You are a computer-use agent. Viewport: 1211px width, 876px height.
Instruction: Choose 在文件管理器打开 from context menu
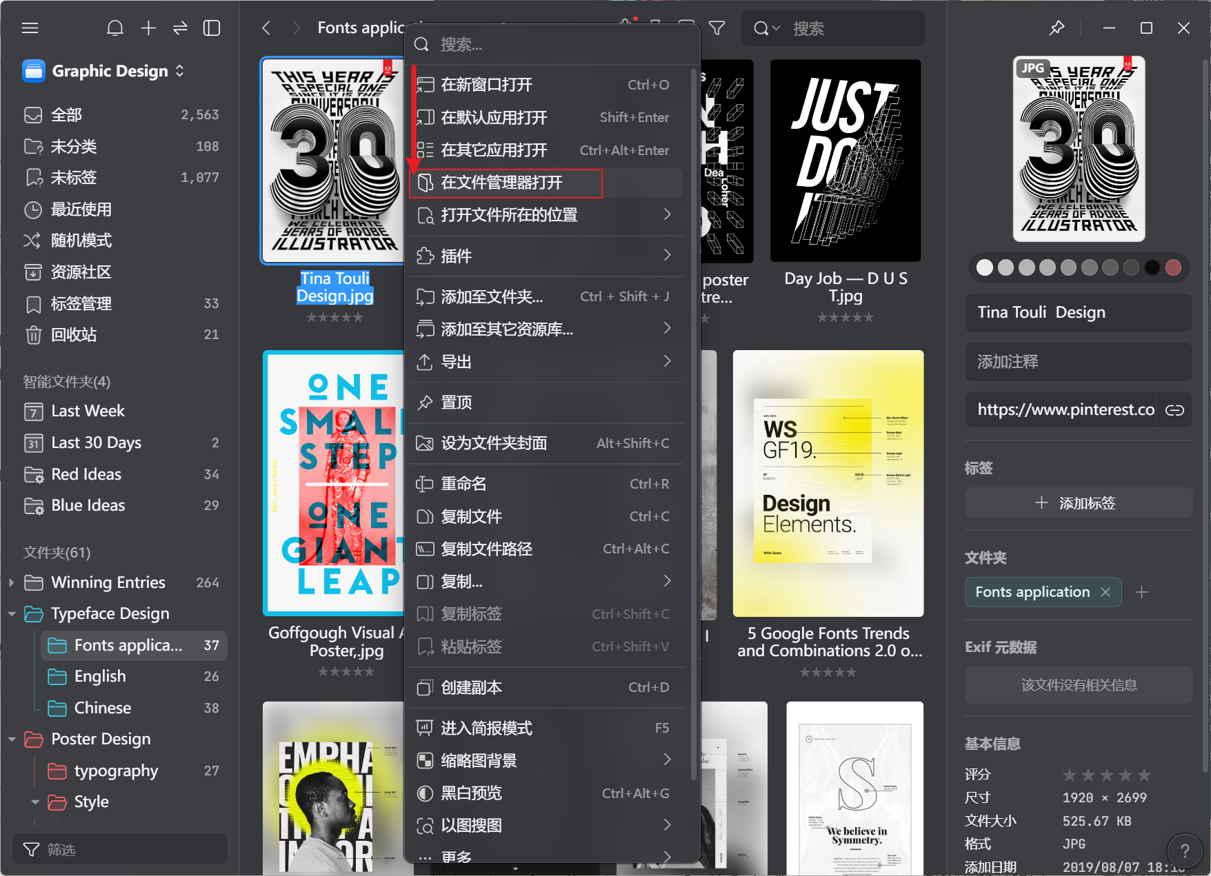pyautogui.click(x=546, y=183)
